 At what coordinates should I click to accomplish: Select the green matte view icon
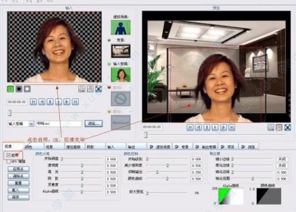click(x=10, y=89)
